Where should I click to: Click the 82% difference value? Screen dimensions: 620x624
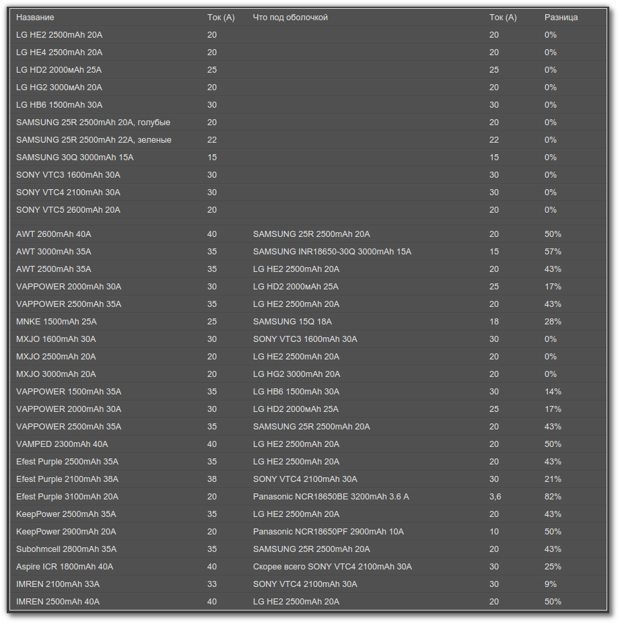[553, 497]
